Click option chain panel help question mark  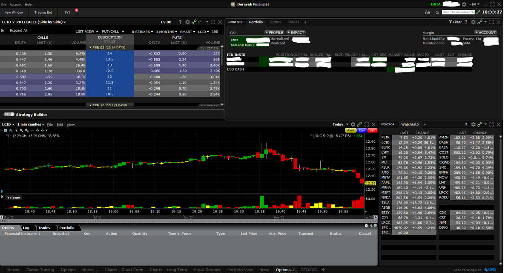tap(180, 22)
